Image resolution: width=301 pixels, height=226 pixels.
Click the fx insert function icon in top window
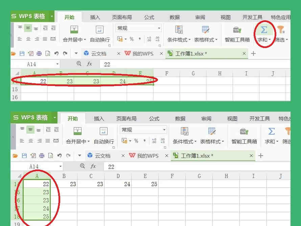tap(89, 64)
